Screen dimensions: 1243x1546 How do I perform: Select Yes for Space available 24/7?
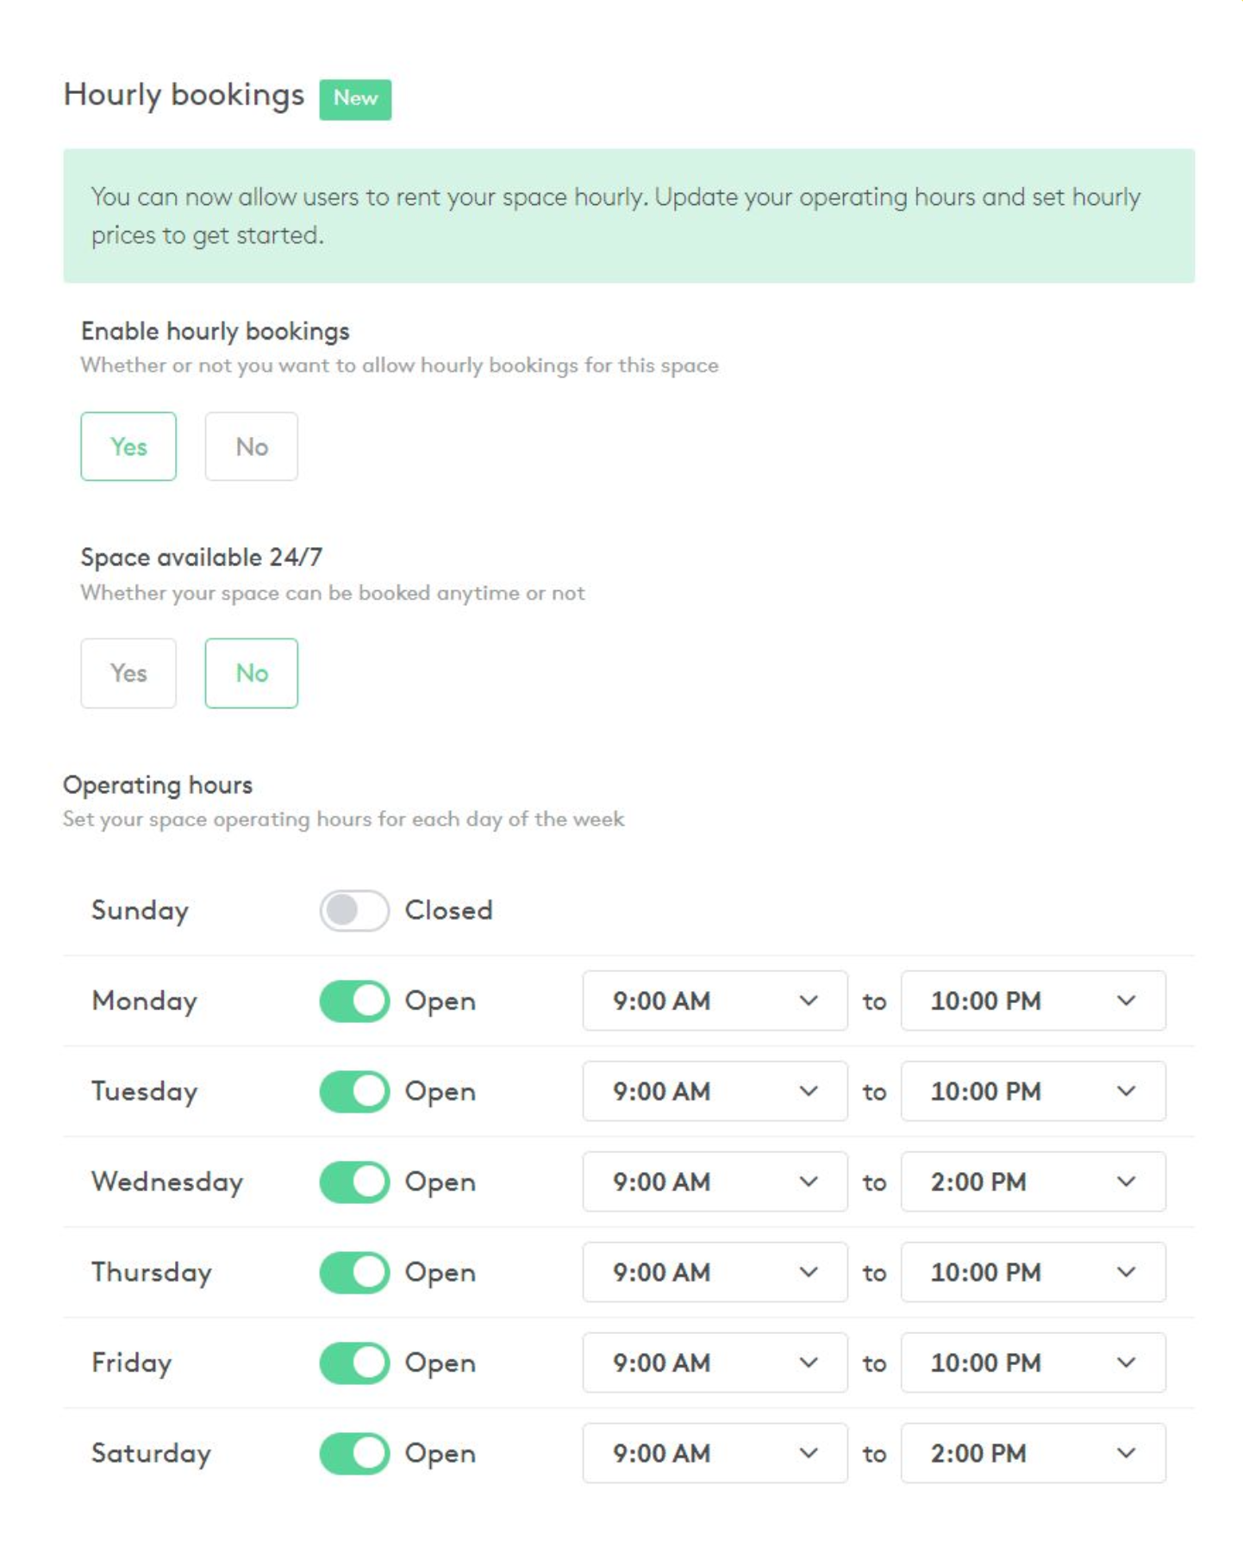point(128,673)
